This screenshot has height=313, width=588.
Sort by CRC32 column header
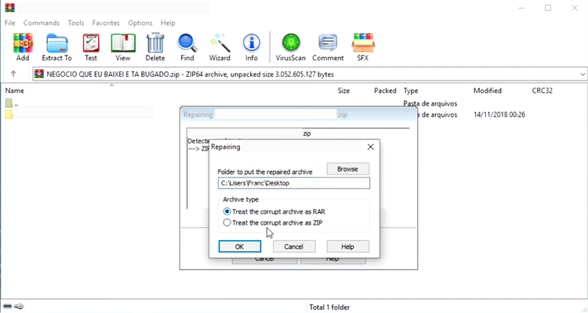[542, 91]
